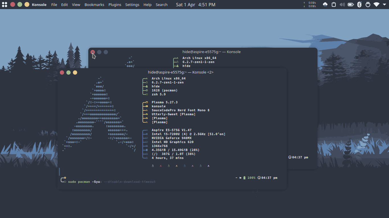
Task: Click memory icon beside 4.35GiB / 15.49GiB
Action: [x=147, y=150]
